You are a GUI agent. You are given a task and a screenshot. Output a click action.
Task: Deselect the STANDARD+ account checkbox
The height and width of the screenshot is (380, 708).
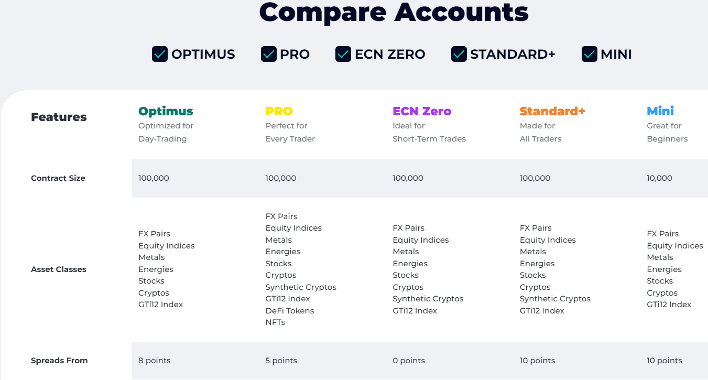(x=459, y=54)
